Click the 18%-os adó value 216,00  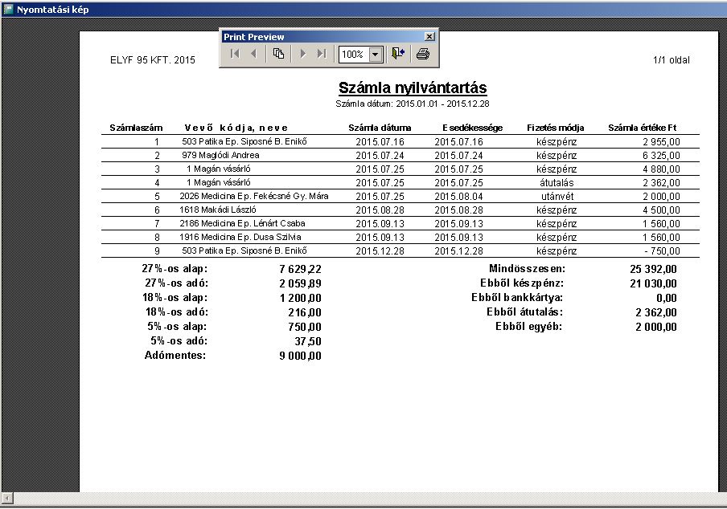click(x=305, y=312)
